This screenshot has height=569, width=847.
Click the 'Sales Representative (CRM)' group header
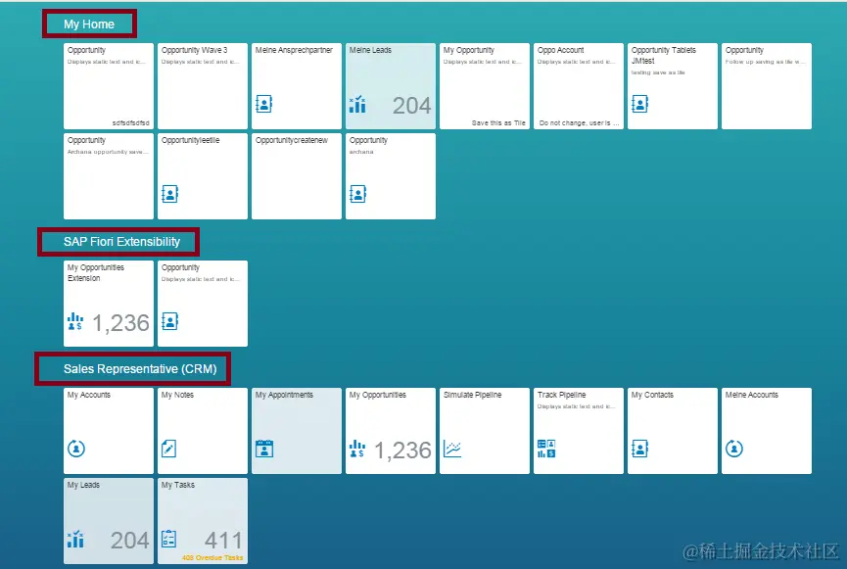click(140, 369)
